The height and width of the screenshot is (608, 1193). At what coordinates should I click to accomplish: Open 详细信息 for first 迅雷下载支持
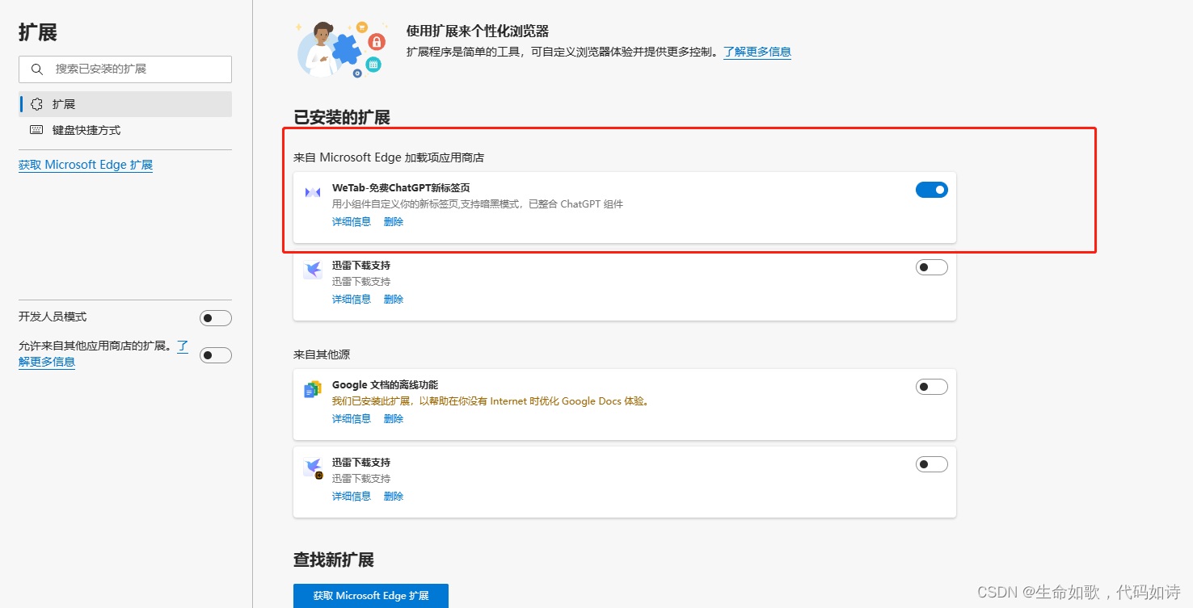click(352, 300)
